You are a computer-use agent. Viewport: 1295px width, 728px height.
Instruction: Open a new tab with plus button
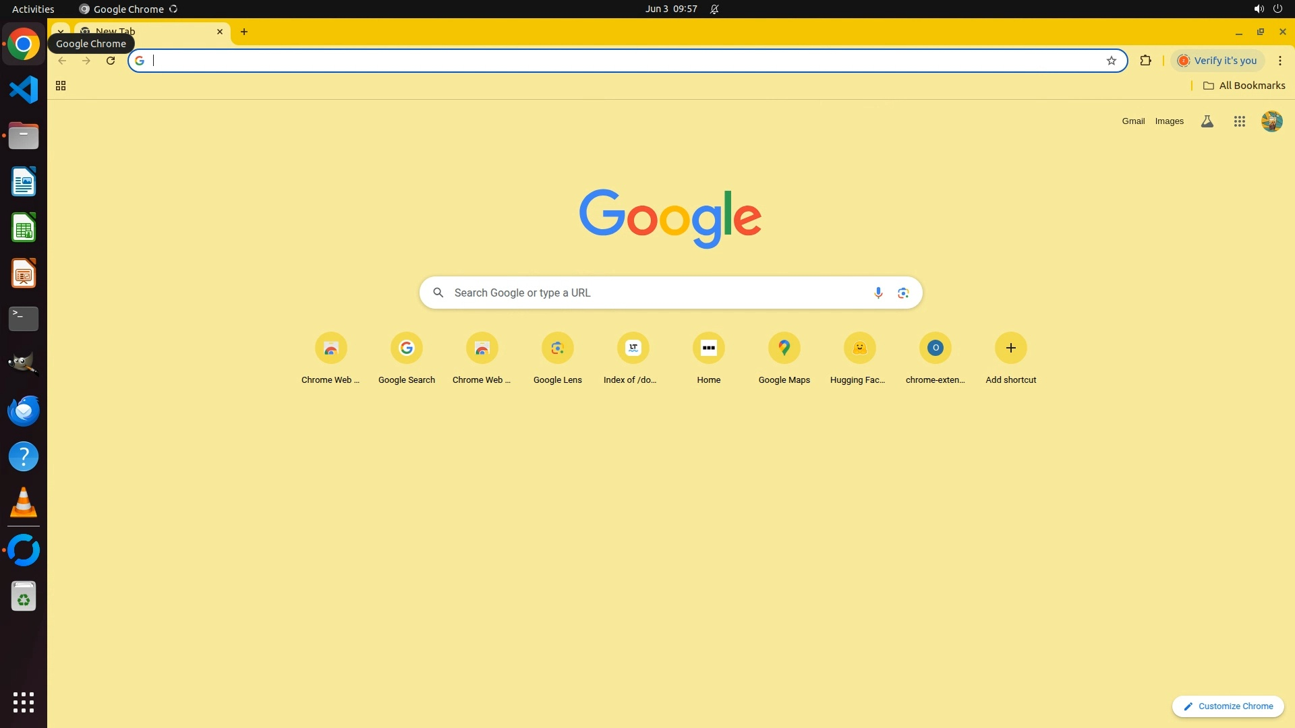click(x=244, y=32)
